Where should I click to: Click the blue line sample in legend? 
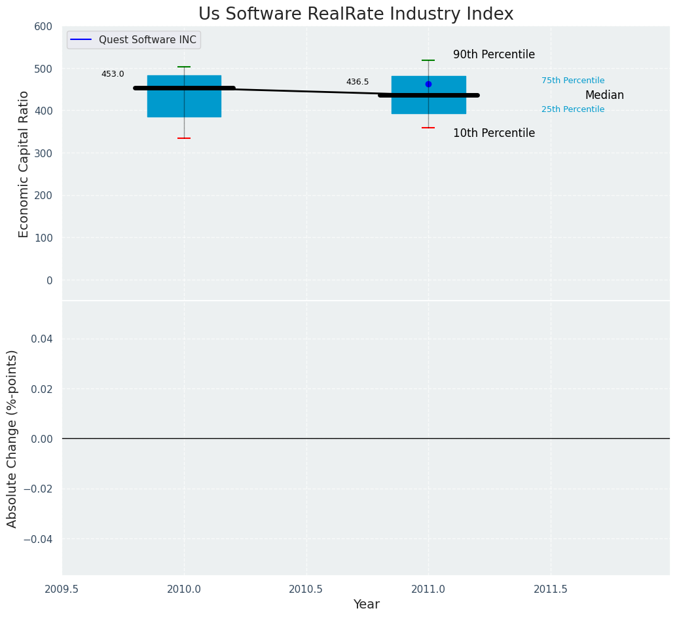(81, 40)
